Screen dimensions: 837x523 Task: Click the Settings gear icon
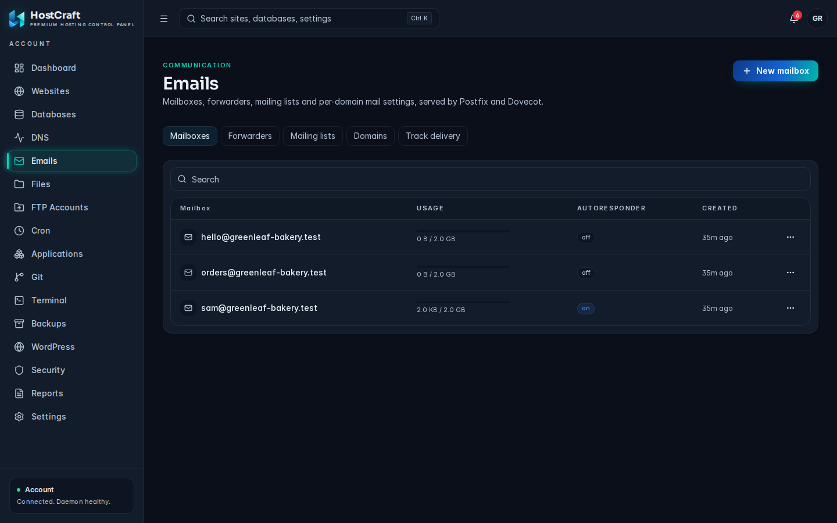click(x=19, y=417)
